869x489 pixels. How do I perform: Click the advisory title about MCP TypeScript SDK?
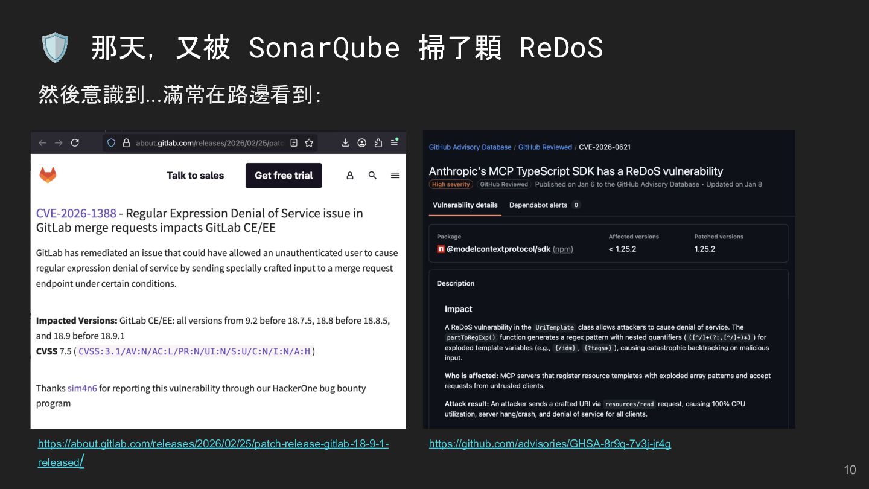(576, 171)
